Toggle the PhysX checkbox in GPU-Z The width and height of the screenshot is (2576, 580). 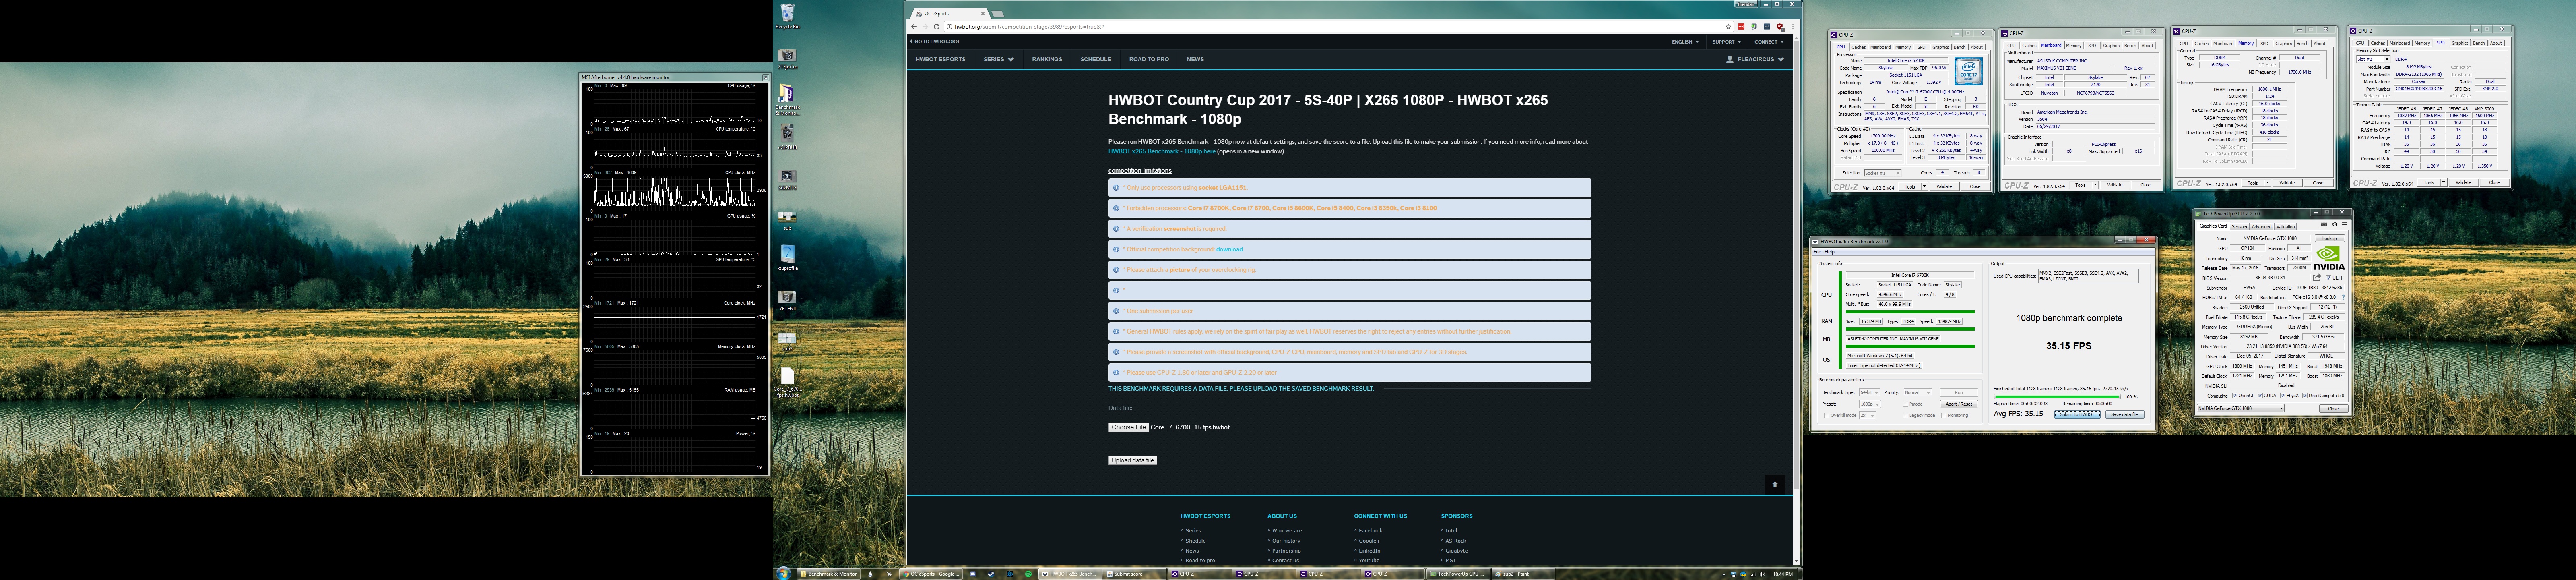tap(2283, 395)
